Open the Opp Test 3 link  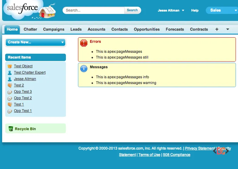pyautogui.click(x=23, y=92)
